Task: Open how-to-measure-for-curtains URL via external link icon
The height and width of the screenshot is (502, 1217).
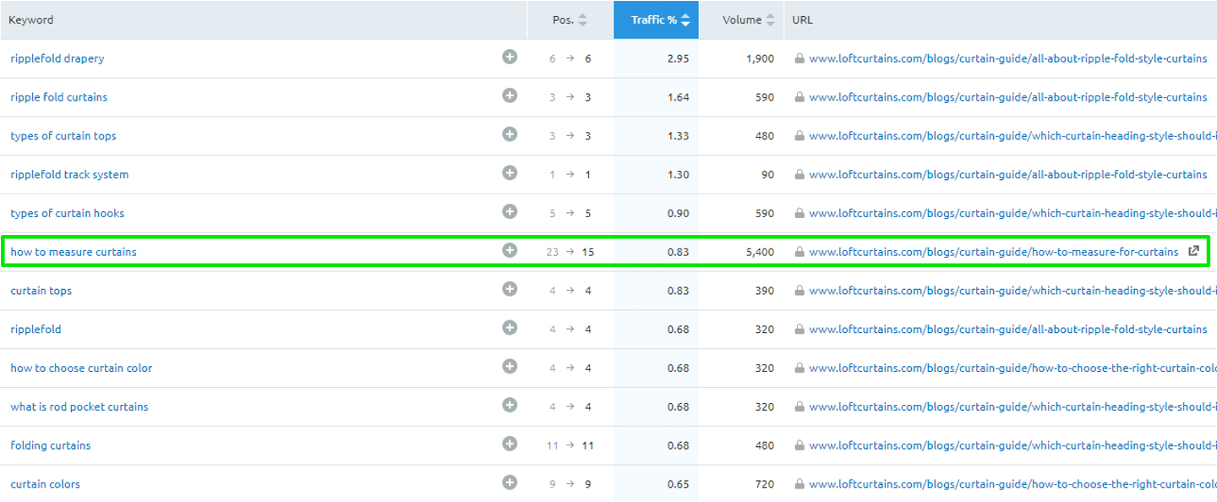Action: [1194, 251]
